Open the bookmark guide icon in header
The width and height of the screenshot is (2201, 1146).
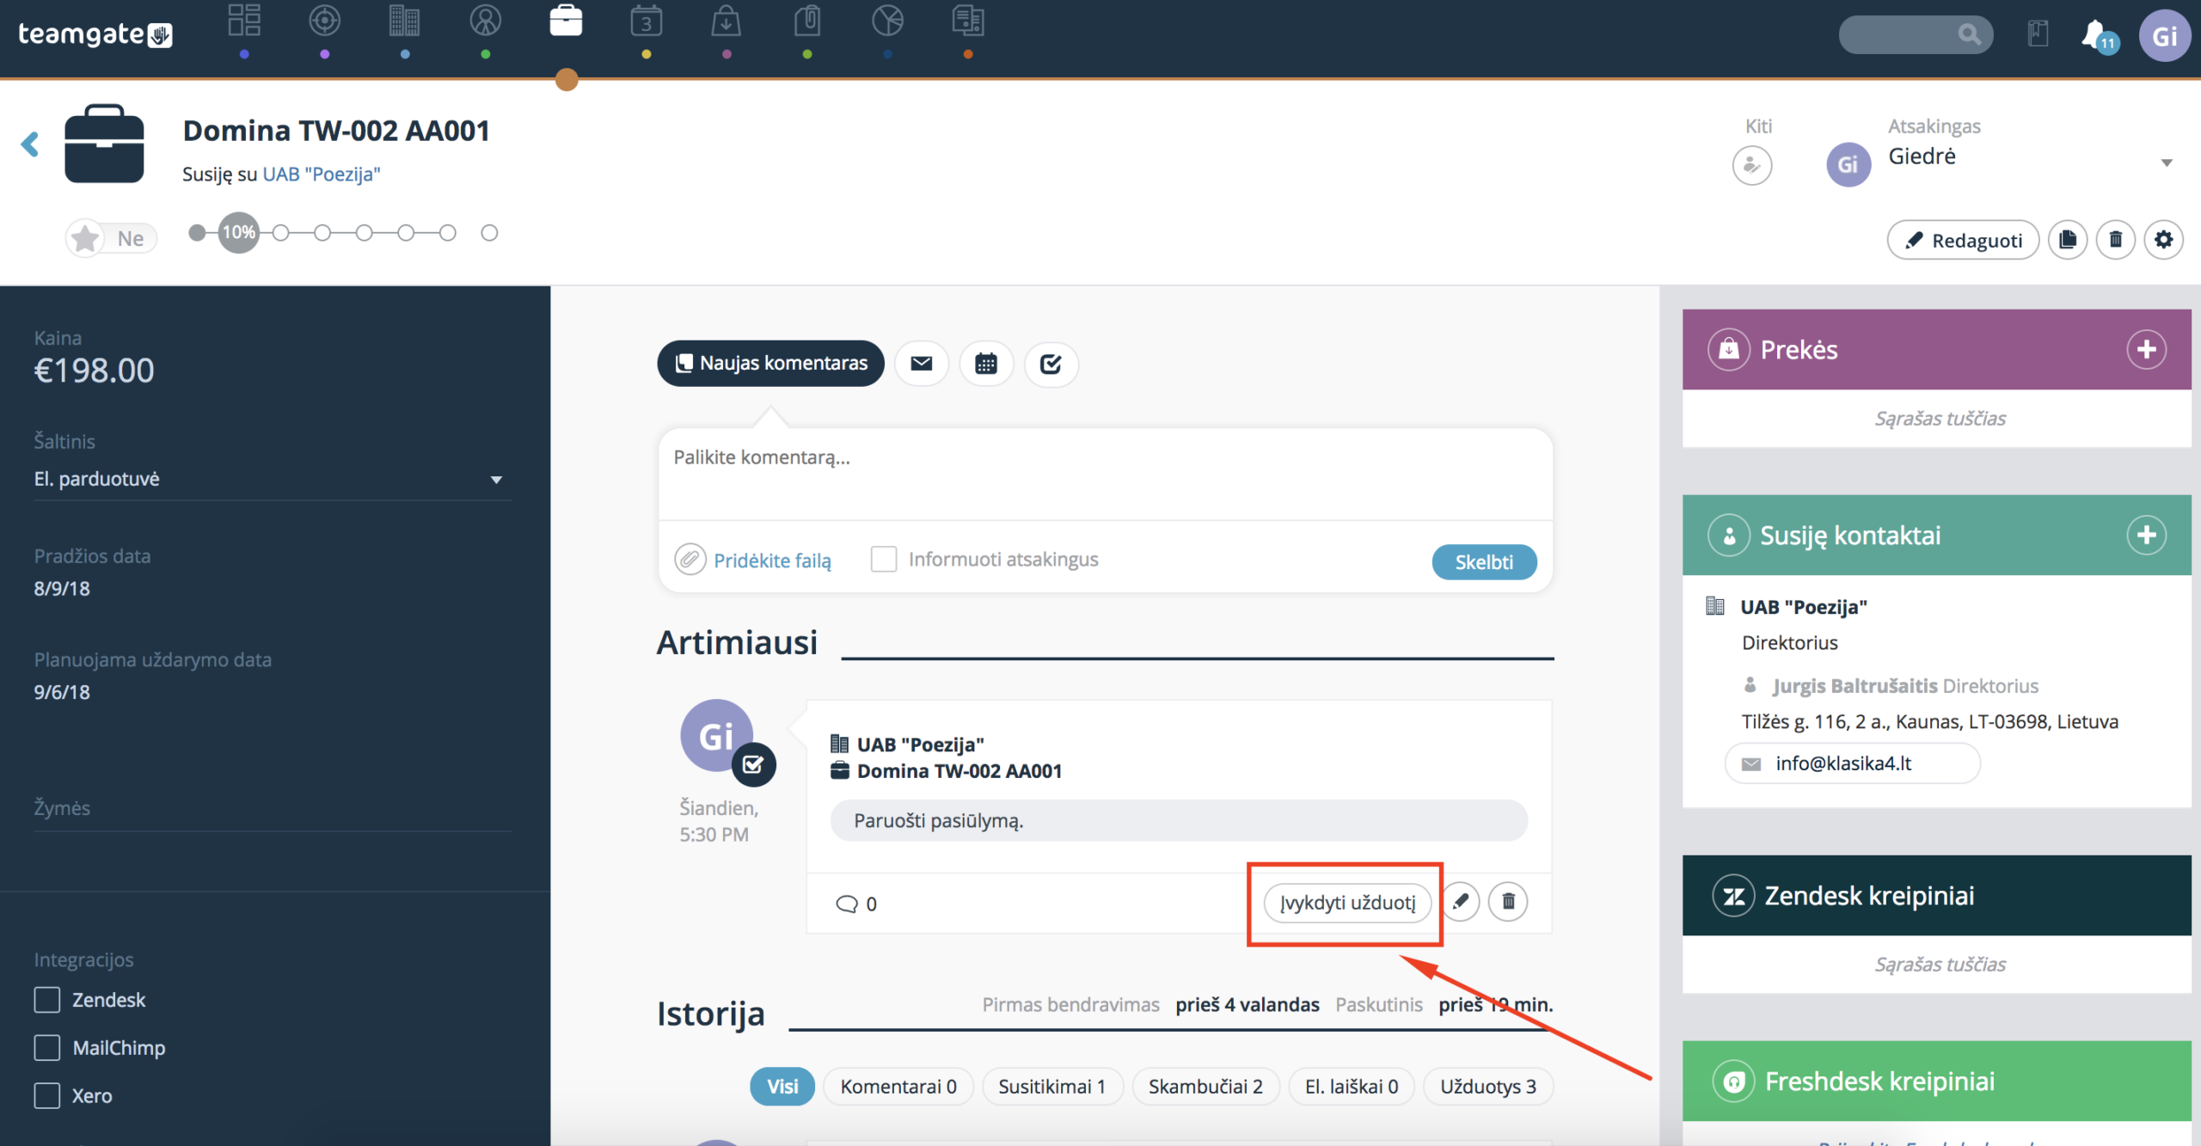(2038, 34)
